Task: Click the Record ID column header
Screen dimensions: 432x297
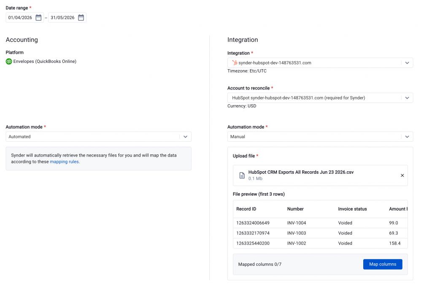Action: point(246,209)
